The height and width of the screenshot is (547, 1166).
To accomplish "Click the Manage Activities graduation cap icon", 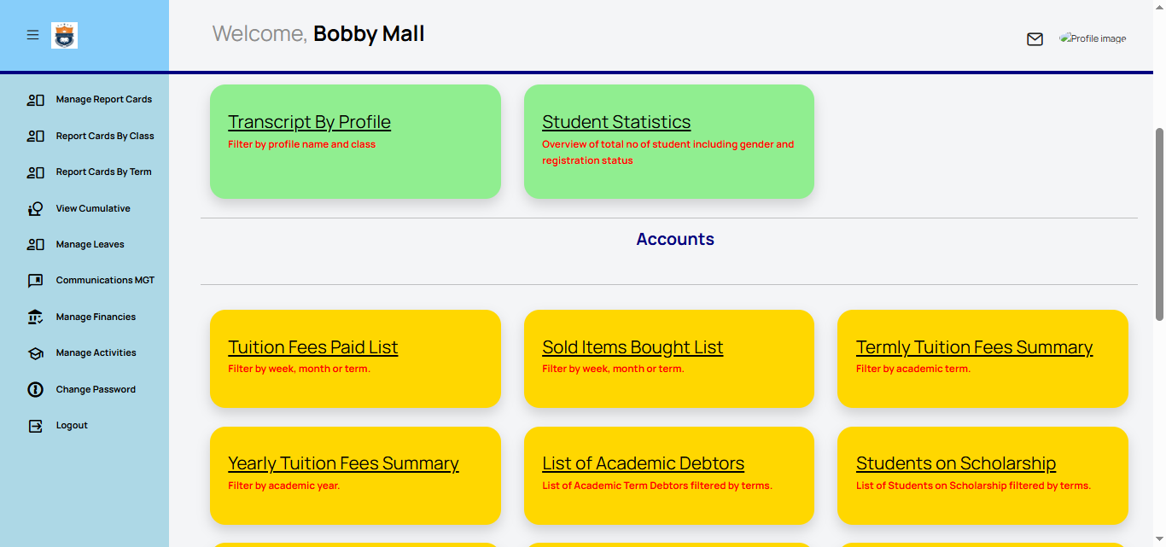I will (x=35, y=353).
